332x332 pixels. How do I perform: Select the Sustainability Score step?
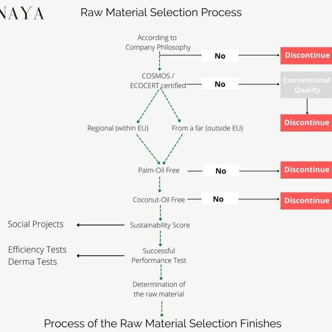point(160,225)
